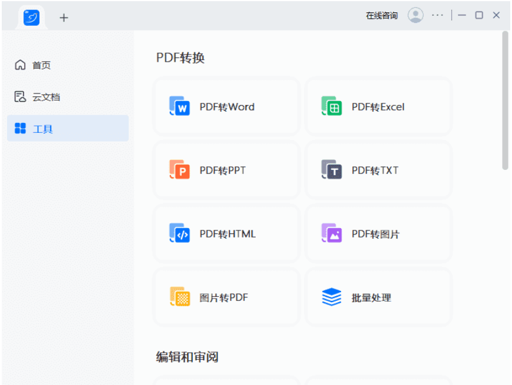This screenshot has height=385, width=512.
Task: Open the PDF转Excel conversion tool
Action: pyautogui.click(x=379, y=107)
